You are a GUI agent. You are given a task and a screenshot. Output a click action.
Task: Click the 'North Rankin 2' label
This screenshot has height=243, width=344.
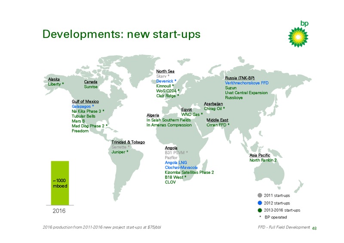[x=263, y=160]
